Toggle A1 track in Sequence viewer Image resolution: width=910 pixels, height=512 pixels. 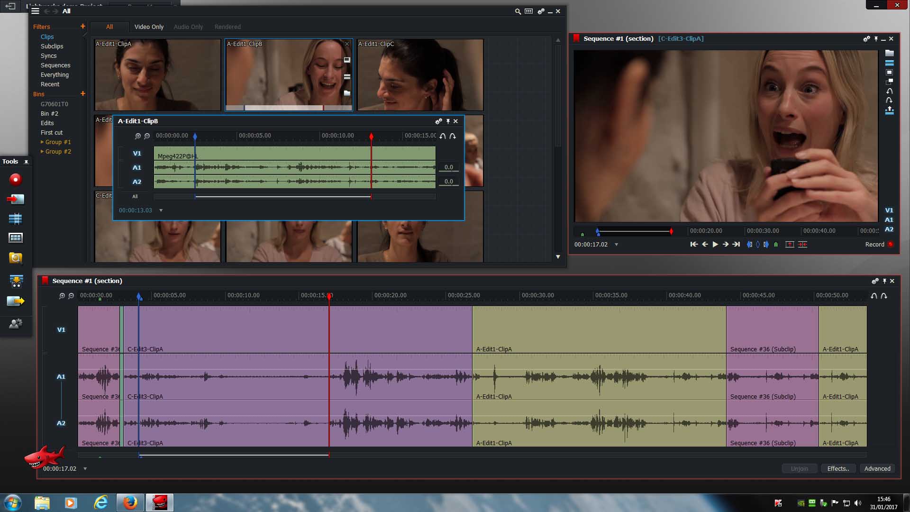point(889,220)
